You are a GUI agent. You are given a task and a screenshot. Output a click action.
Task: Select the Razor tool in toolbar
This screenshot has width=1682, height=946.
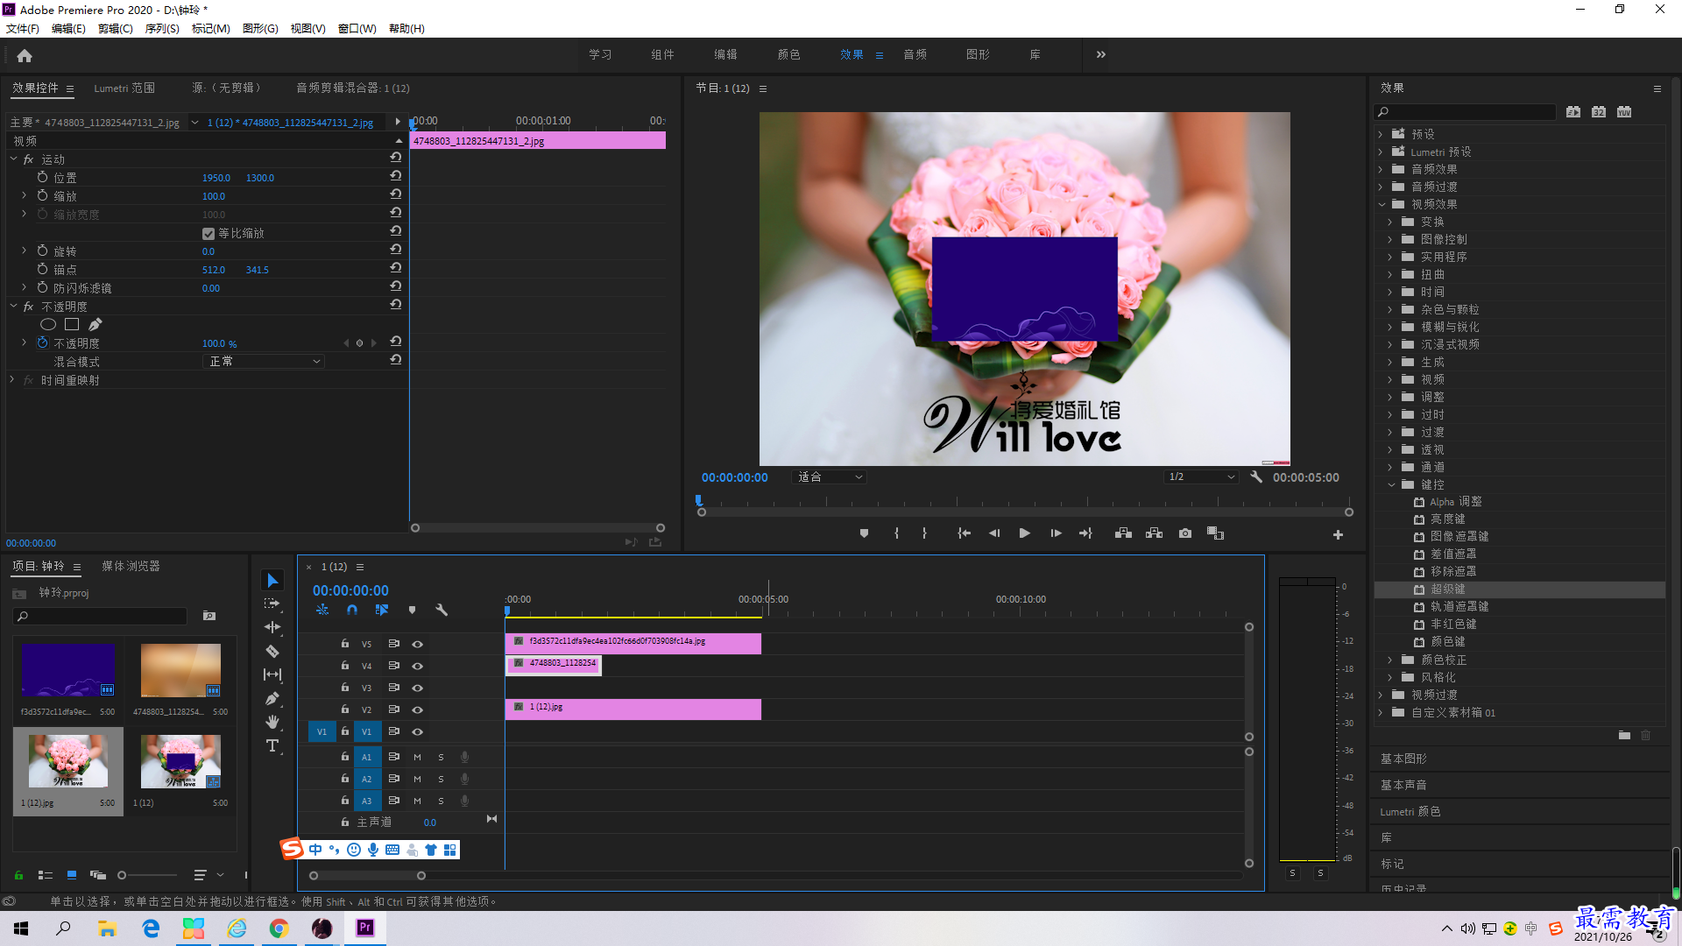pyautogui.click(x=272, y=652)
